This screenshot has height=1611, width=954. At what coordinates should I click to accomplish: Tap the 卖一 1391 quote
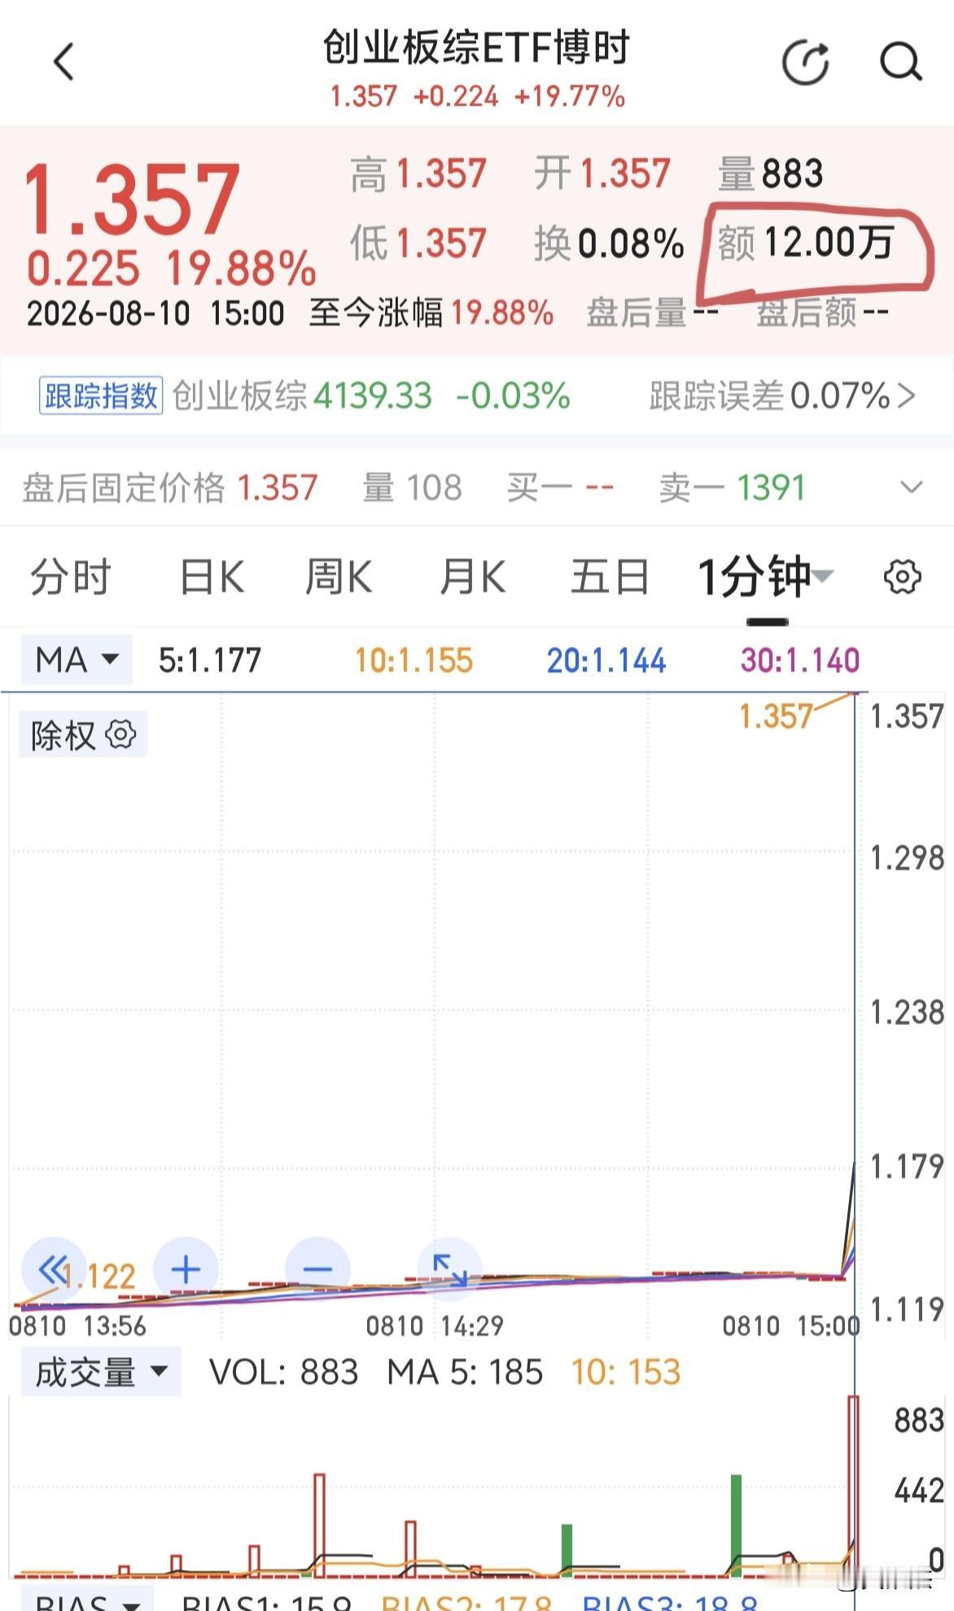732,487
